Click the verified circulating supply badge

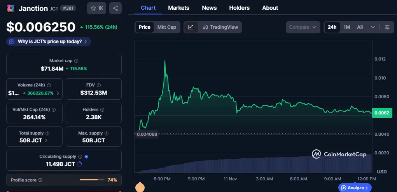click(86, 157)
